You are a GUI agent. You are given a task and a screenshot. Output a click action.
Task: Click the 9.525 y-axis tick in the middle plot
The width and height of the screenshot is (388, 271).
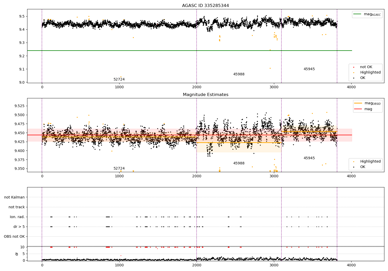[x=20, y=106]
